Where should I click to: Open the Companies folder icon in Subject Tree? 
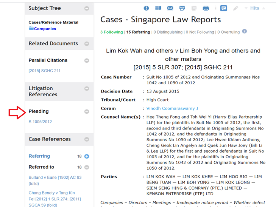point(31,28)
